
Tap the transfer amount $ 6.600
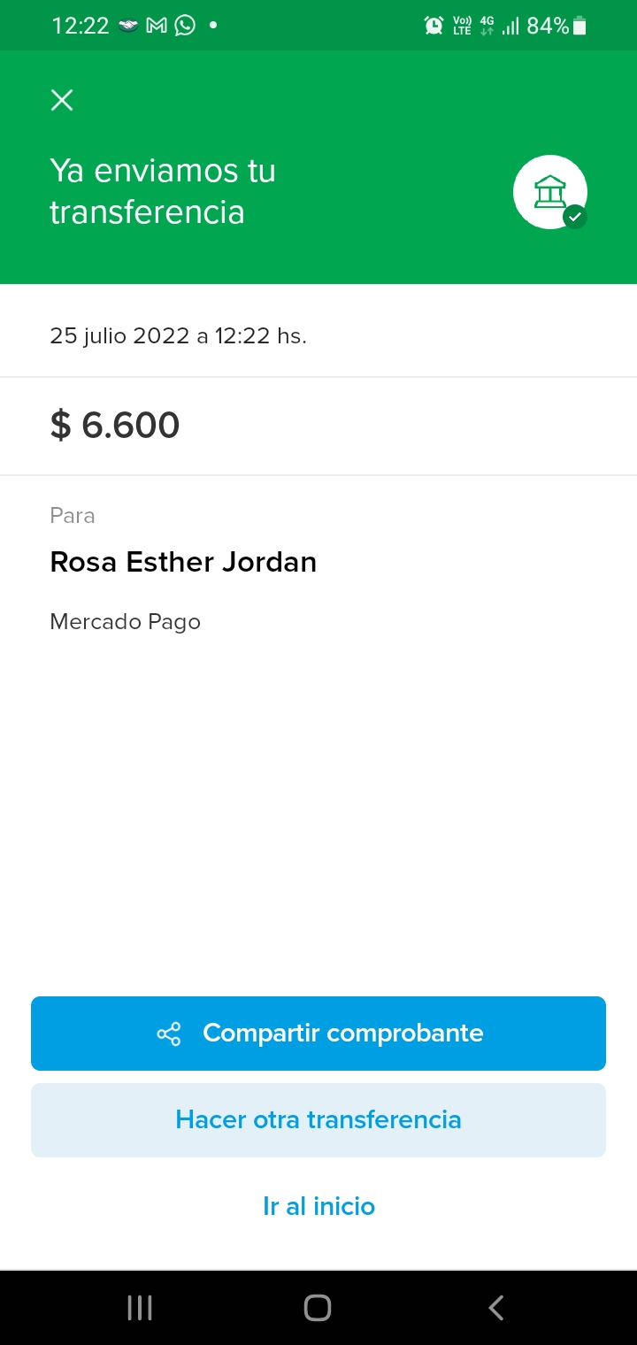115,426
